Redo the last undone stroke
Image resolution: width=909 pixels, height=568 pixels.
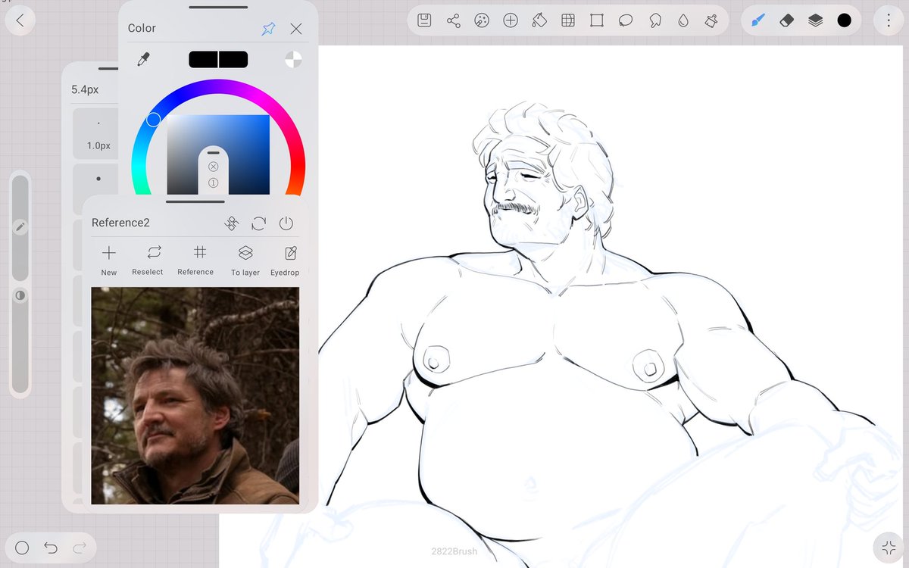79,548
